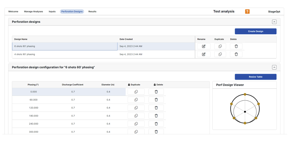The image size is (289, 141).
Task: Collapse the Perforation designs panel
Action: [274, 22]
